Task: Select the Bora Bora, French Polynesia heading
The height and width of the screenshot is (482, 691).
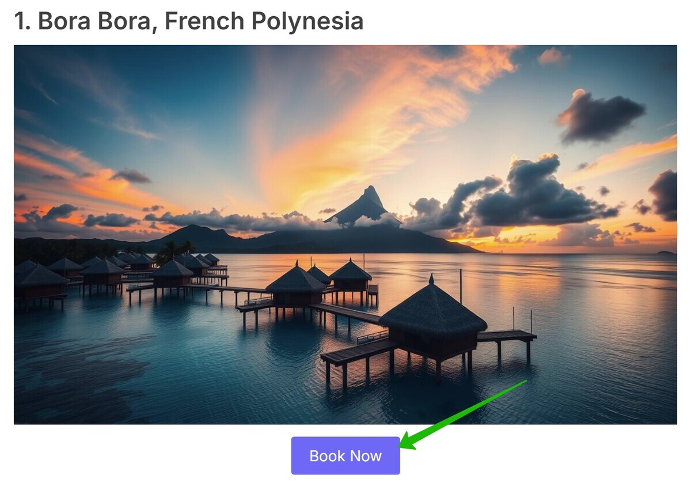Action: tap(189, 21)
